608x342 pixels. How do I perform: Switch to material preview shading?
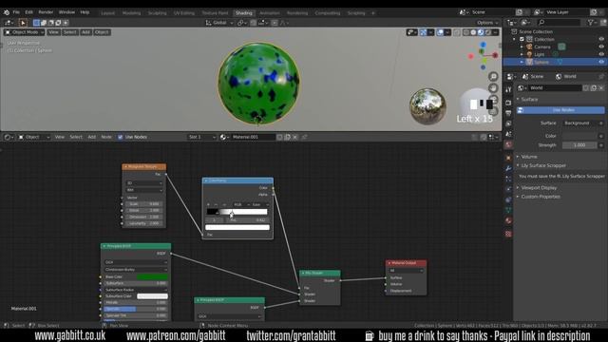tap(481, 32)
